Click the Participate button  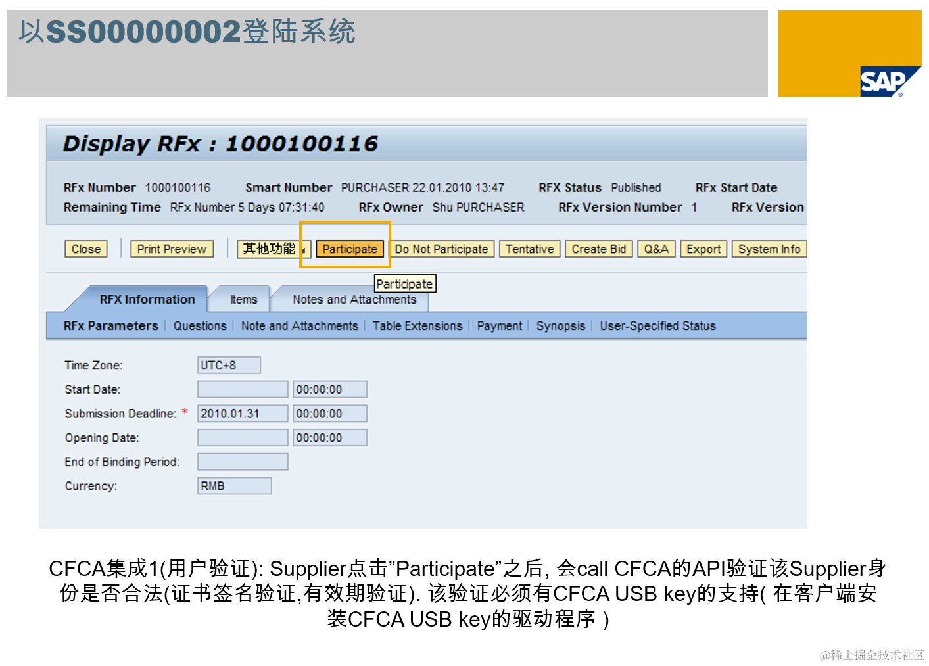[x=350, y=249]
